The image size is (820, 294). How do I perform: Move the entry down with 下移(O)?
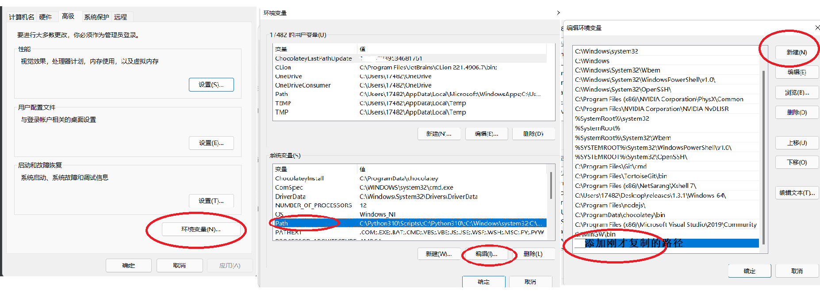(x=797, y=162)
